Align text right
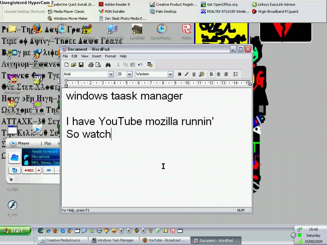The width and height of the screenshot is (327, 245). 226,74
